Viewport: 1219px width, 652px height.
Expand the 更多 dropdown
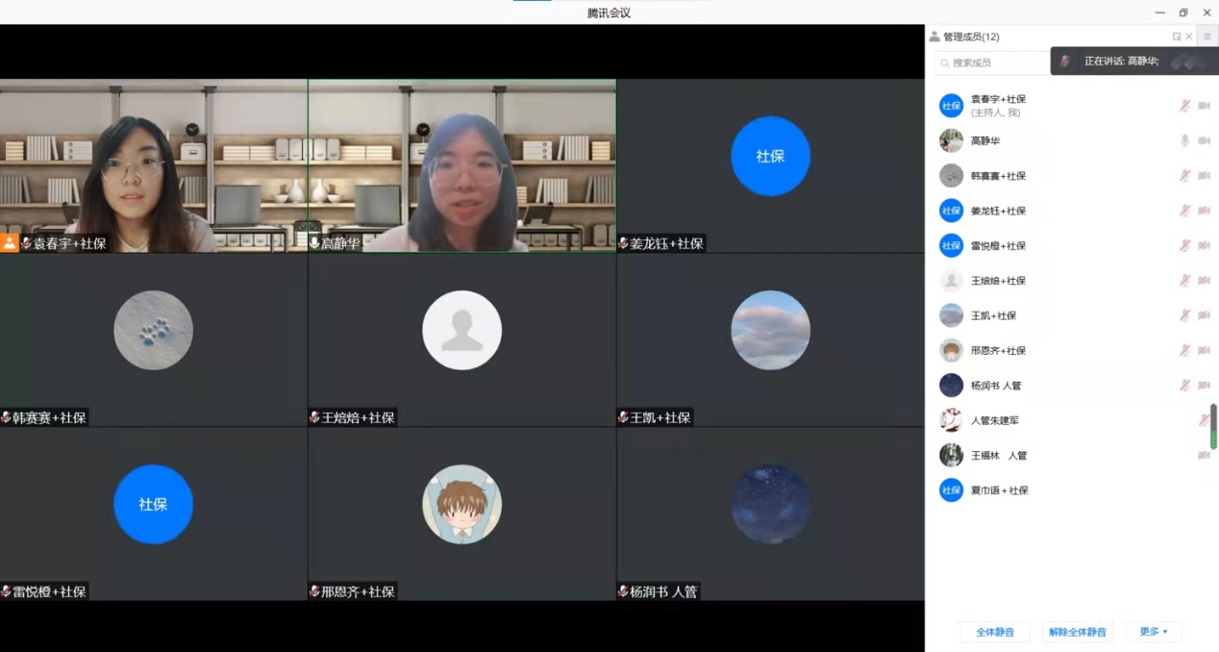point(1153,632)
